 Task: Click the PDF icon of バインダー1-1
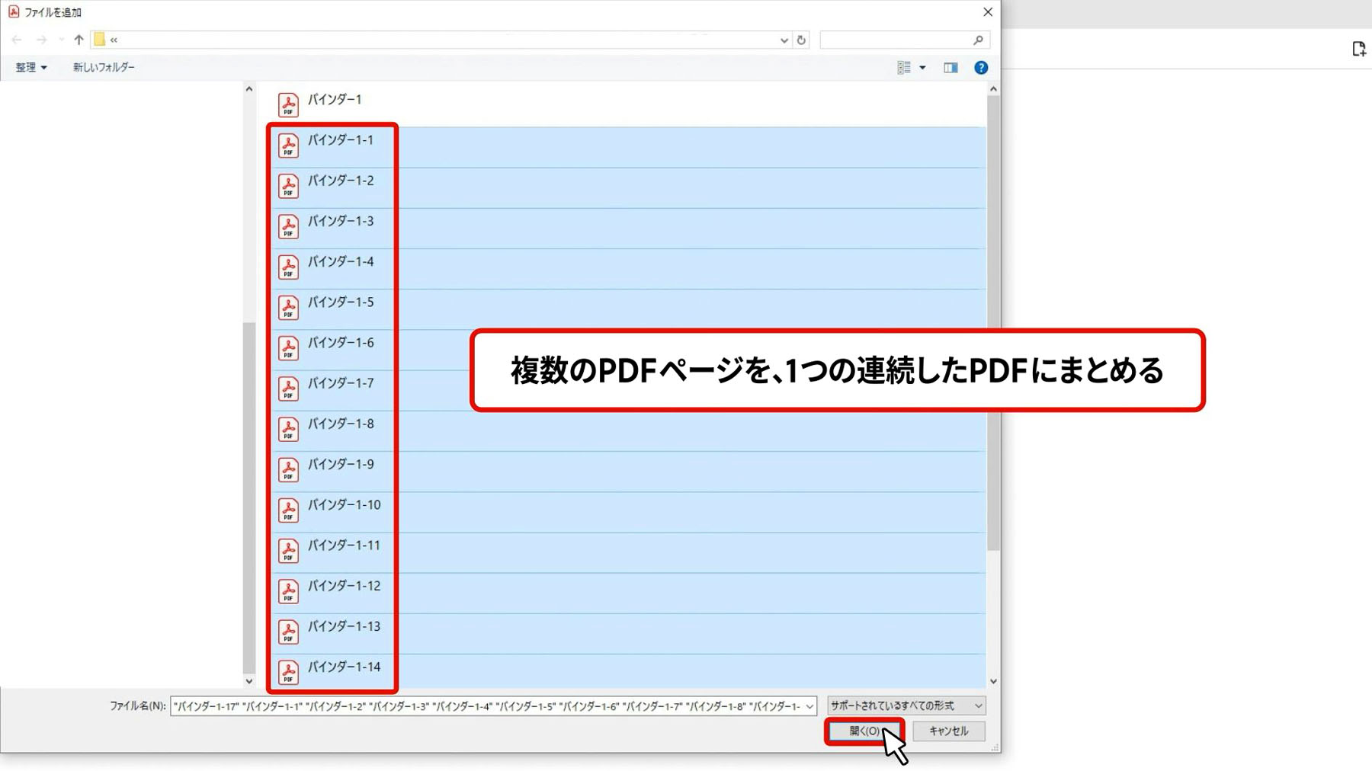coord(288,145)
